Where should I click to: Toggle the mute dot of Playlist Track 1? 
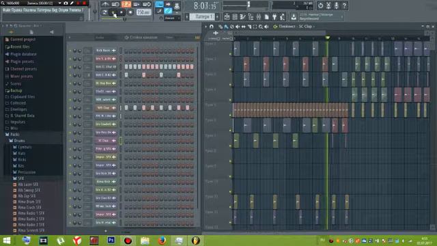pos(231,53)
